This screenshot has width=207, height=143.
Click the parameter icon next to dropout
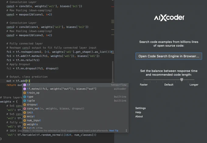pos(25,105)
